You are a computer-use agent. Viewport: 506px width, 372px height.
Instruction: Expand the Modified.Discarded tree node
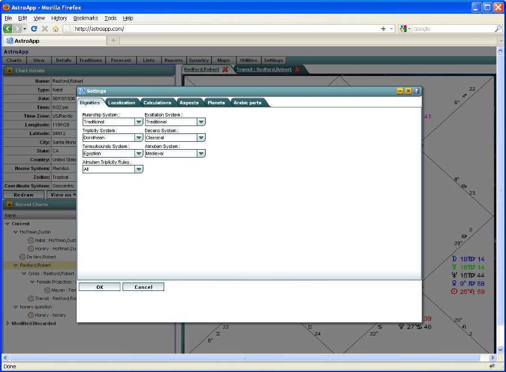click(x=7, y=324)
